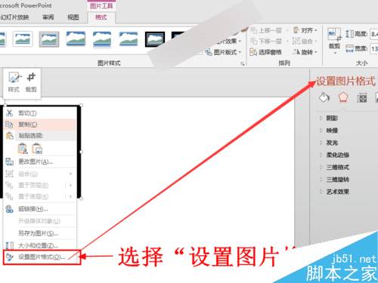Screen dimensions: 378x283
Task: Apply the simple white frame picture style
Action: [23, 39]
